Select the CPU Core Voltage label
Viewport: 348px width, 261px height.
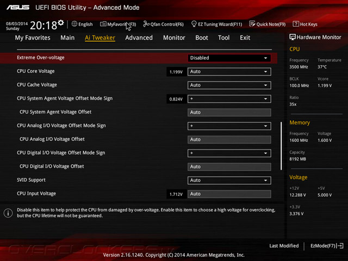[36, 71]
